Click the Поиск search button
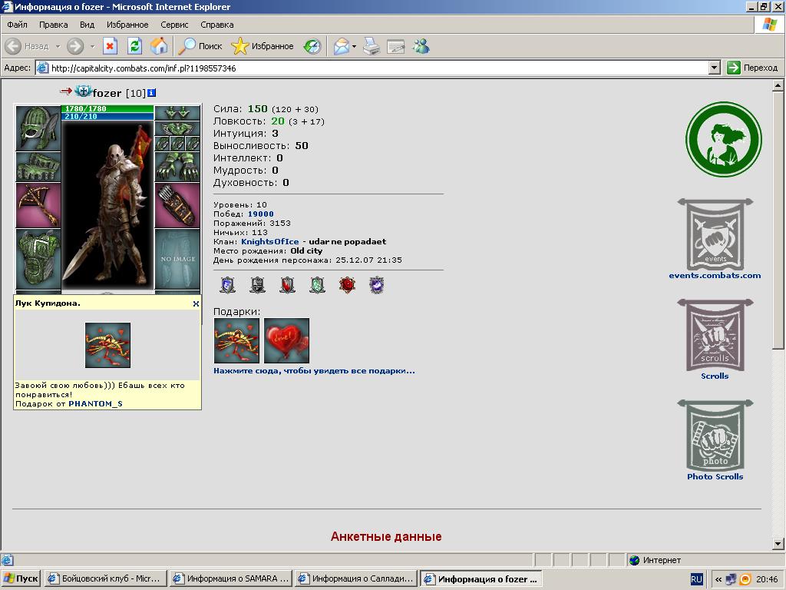Image resolution: width=786 pixels, height=590 pixels. pyautogui.click(x=200, y=46)
